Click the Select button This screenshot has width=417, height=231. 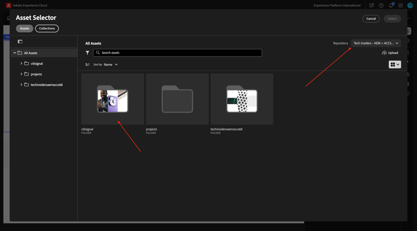pyautogui.click(x=393, y=18)
